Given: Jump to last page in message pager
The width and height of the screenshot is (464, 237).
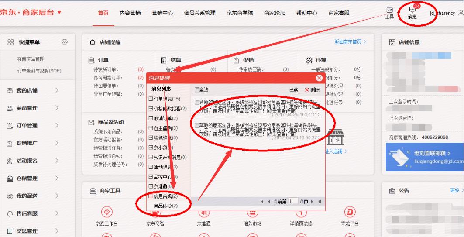Looking at the screenshot, I should point(320,202).
